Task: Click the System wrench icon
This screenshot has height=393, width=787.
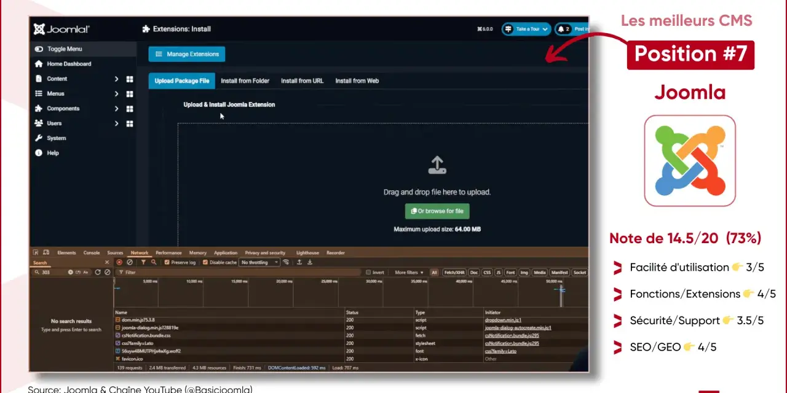Action: 39,138
